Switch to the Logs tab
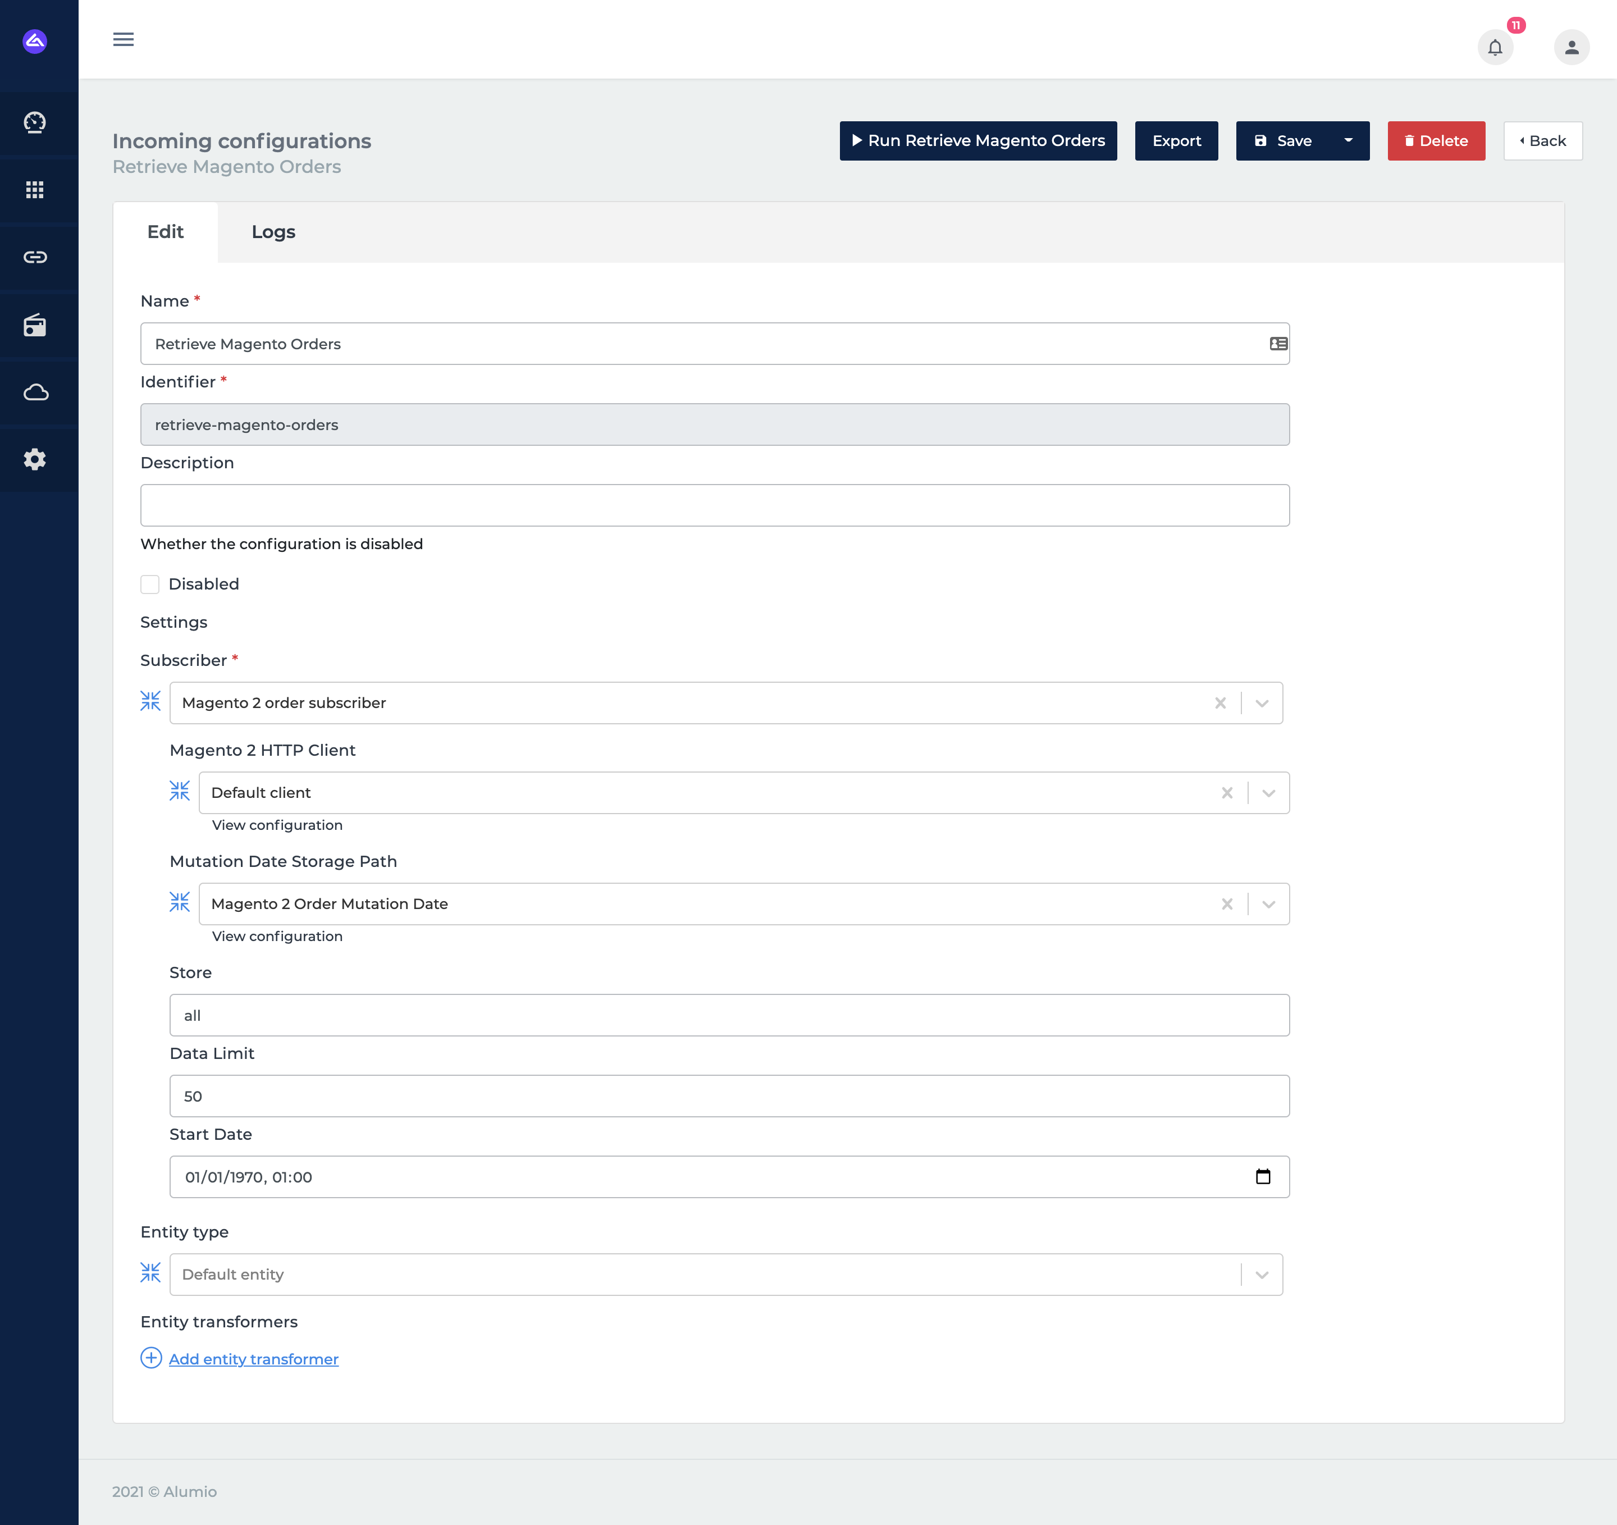1617x1525 pixels. pyautogui.click(x=272, y=232)
